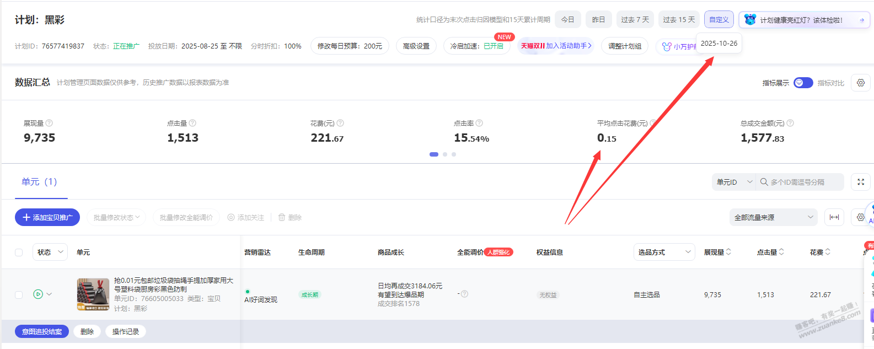Viewport: 874px width, 349px height.
Task: Click 修改每日预算 200元 button
Action: (350, 46)
